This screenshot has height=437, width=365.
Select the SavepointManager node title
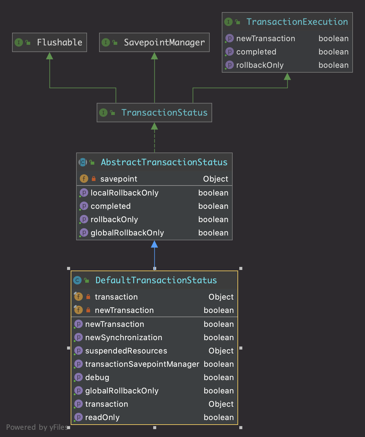164,42
